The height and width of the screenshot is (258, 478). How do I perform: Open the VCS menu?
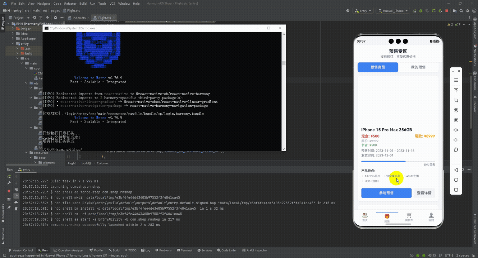click(112, 4)
